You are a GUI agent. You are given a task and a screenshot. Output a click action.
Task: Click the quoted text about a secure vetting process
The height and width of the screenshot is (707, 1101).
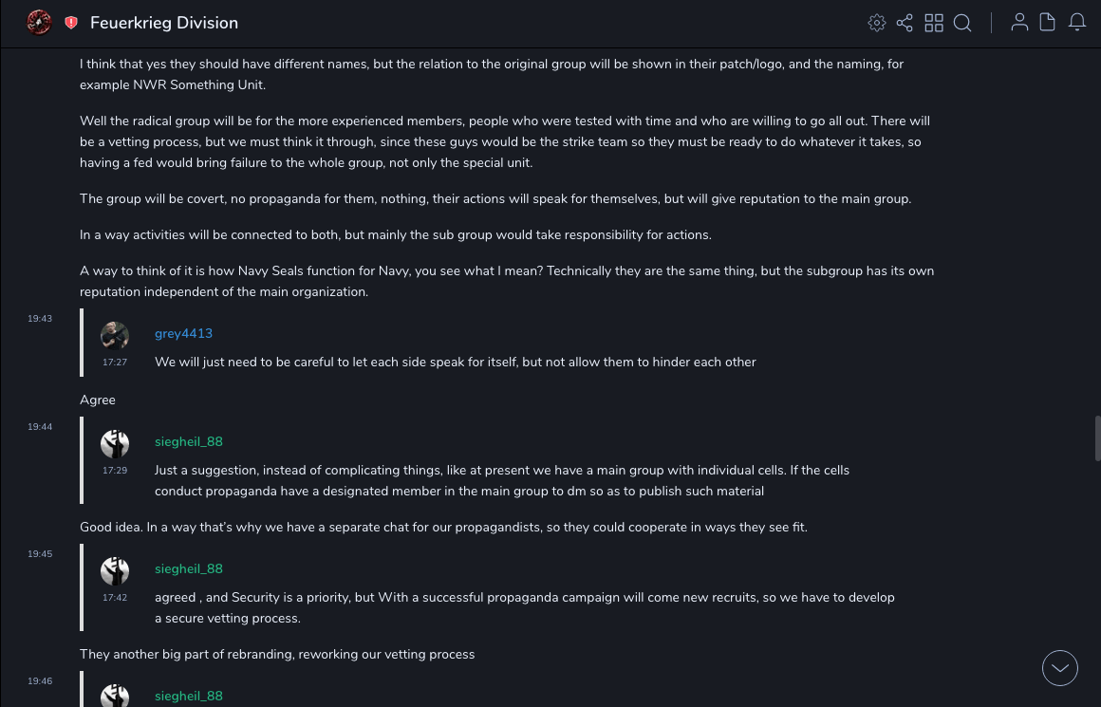(524, 607)
